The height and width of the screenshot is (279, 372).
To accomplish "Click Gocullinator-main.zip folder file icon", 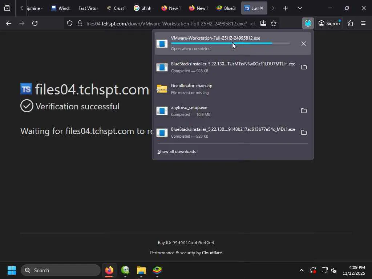I will pyautogui.click(x=162, y=89).
